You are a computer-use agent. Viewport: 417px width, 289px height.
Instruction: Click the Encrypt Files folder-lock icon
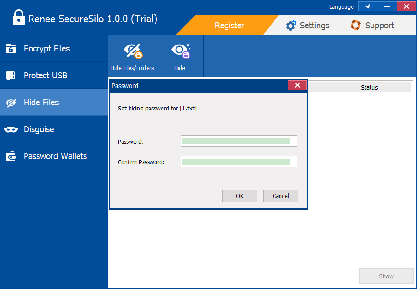[x=11, y=49]
